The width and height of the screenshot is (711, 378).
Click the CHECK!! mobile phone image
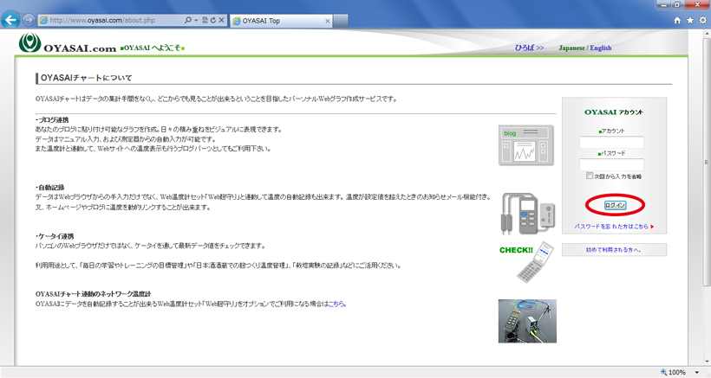pos(527,261)
